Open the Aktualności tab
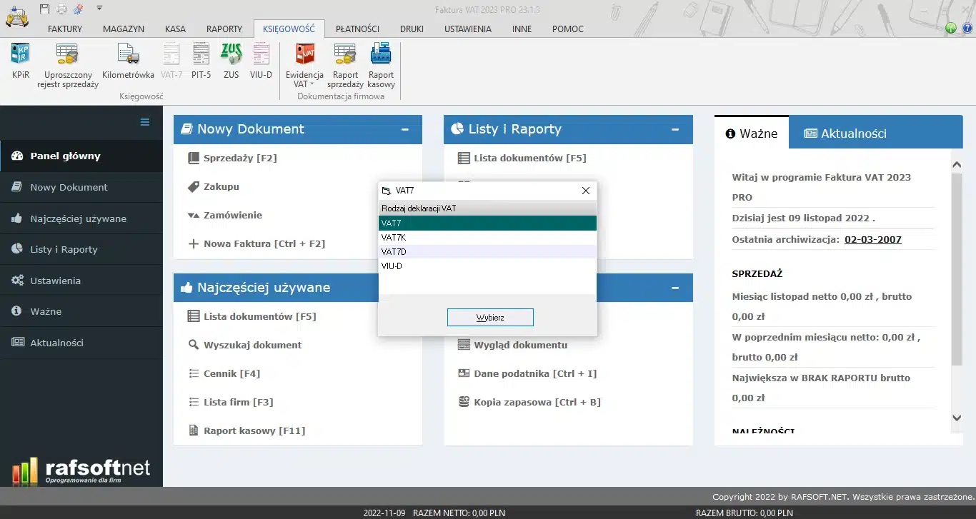 (x=845, y=133)
